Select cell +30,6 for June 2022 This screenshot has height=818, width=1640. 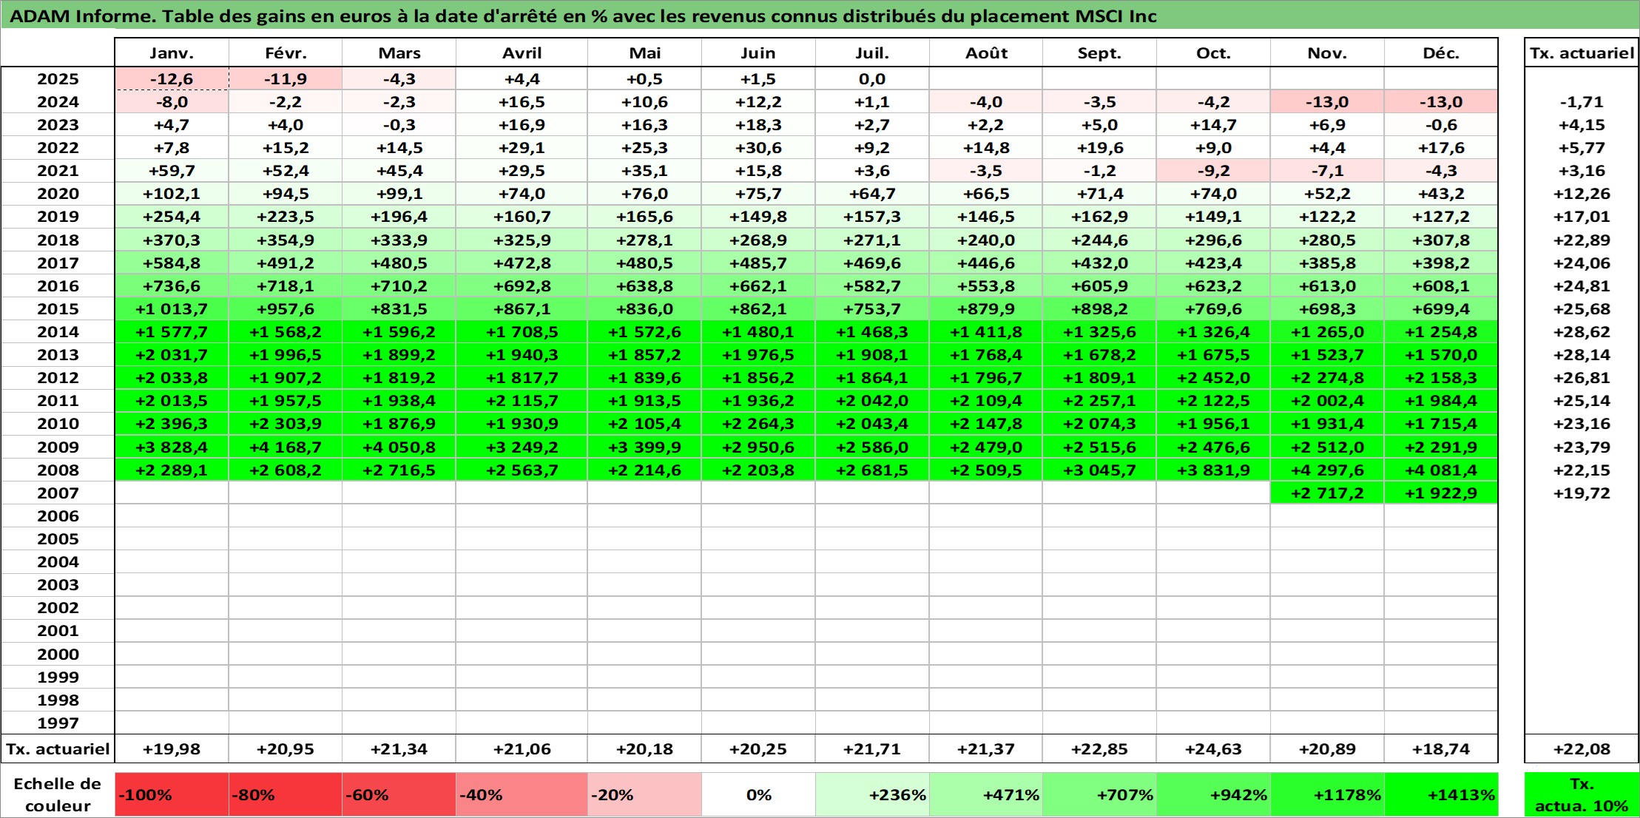coord(758,148)
